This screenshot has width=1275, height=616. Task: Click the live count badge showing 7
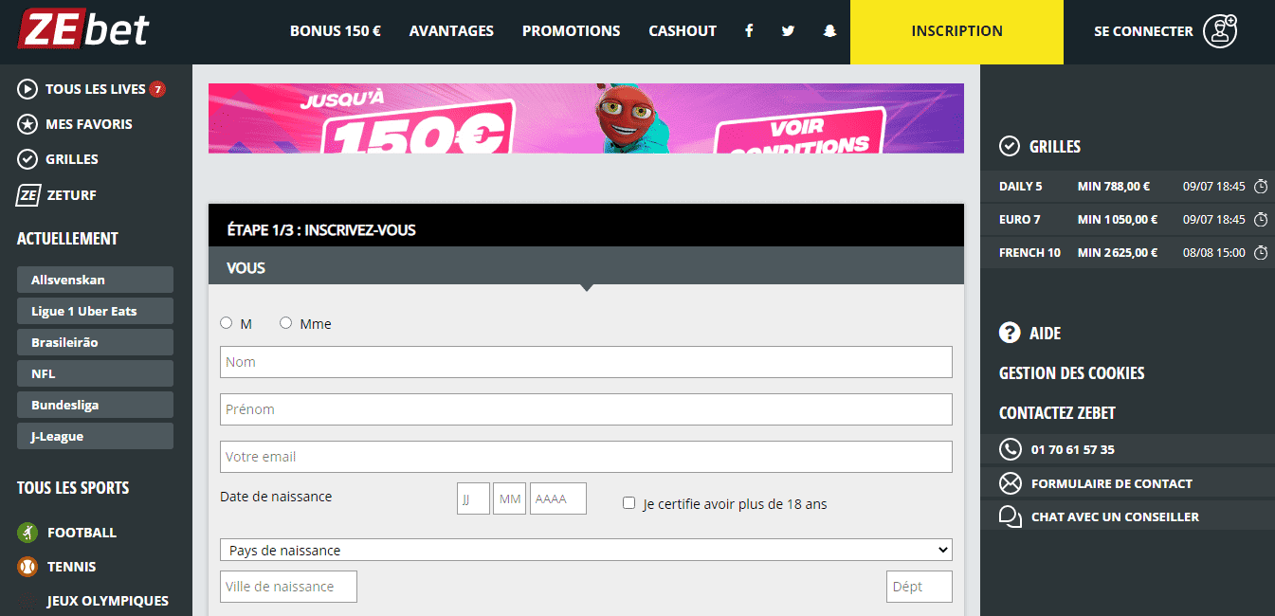pos(157,89)
